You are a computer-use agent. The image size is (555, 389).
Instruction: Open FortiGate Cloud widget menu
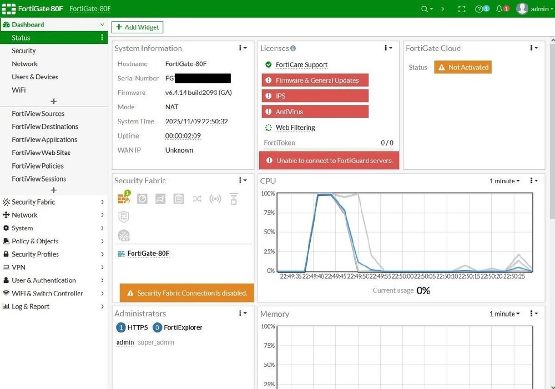(x=534, y=48)
